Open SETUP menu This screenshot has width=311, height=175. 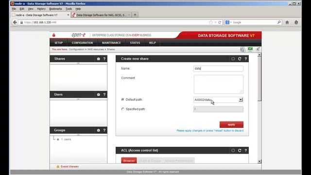(59, 43)
